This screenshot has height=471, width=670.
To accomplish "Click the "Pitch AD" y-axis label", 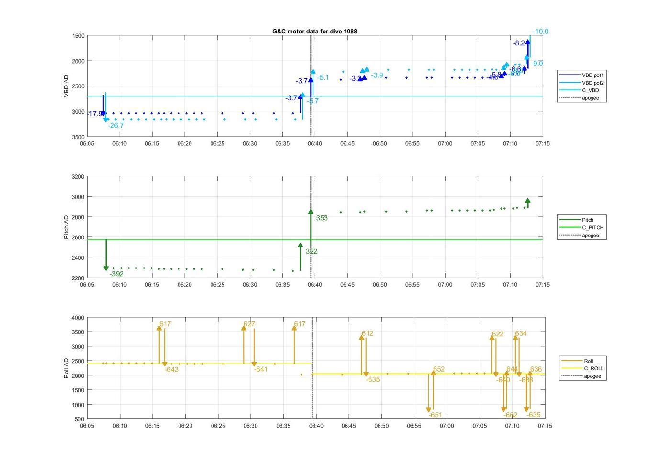I will coord(67,227).
